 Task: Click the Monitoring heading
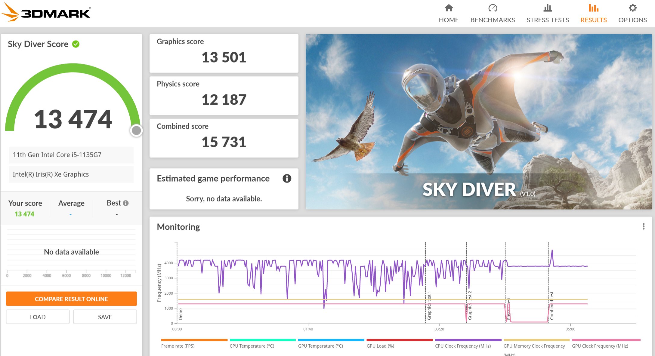tap(178, 227)
